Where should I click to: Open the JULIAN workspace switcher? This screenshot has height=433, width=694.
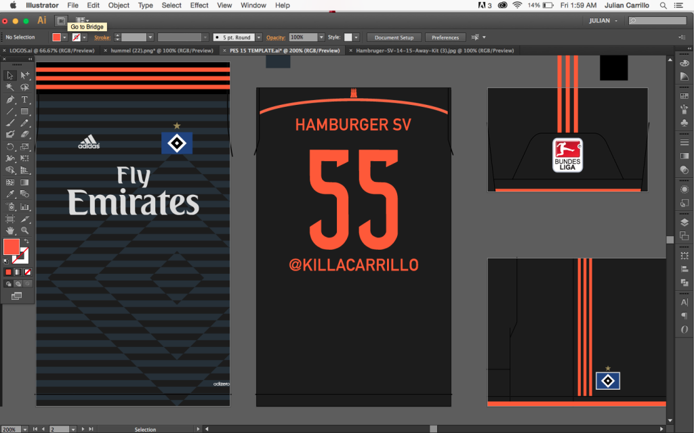click(x=603, y=21)
